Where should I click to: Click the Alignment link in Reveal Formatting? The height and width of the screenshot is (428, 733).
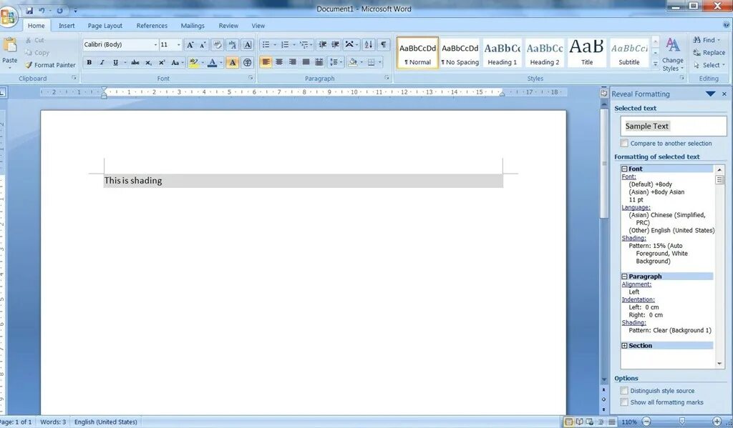(x=636, y=284)
